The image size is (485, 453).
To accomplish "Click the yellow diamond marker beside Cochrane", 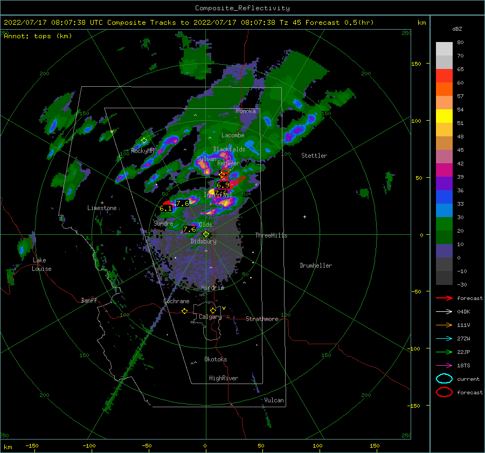I will (184, 311).
